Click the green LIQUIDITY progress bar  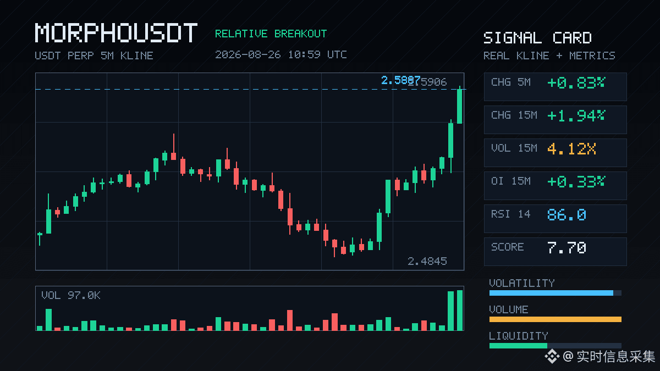(x=518, y=346)
